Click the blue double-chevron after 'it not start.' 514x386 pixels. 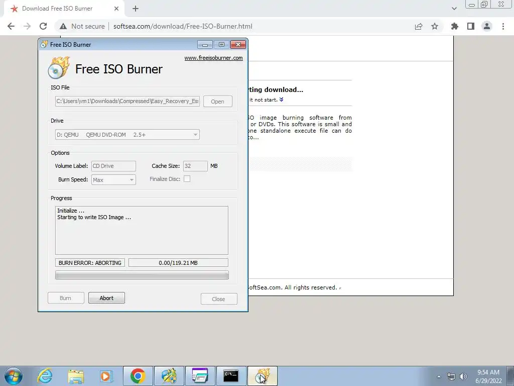(281, 100)
